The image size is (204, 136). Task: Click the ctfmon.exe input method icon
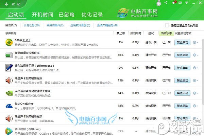click(9, 68)
